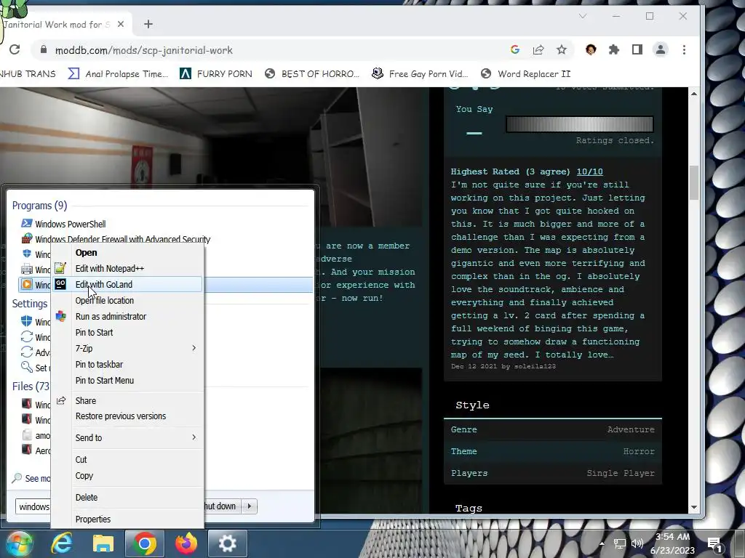Choose Run as administrator

coord(127,317)
